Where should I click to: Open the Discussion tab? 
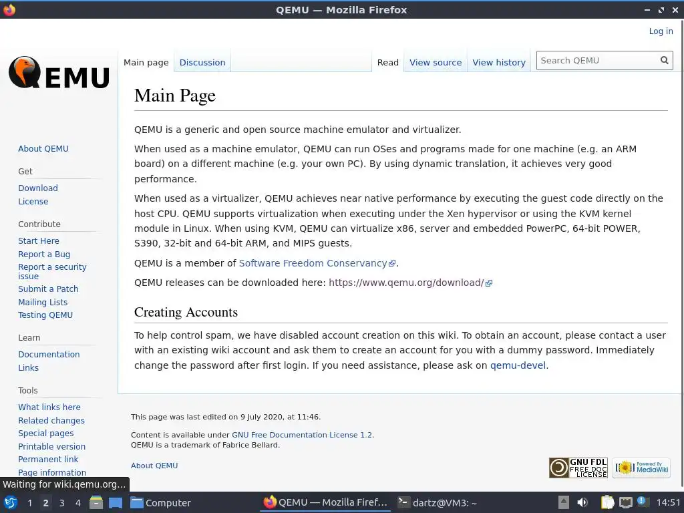click(x=202, y=62)
